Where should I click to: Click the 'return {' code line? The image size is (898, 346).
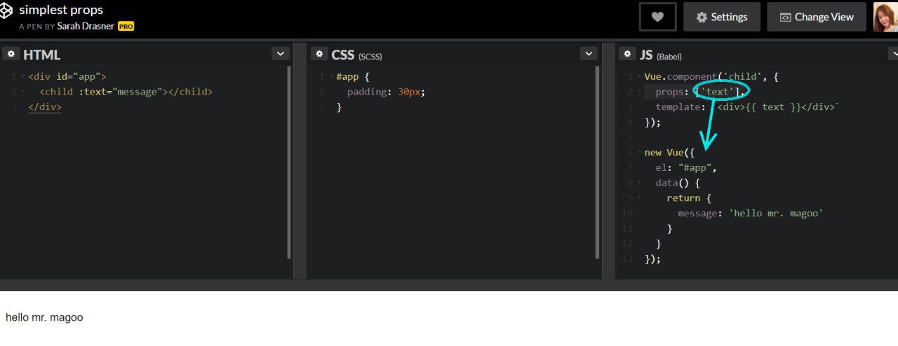(x=689, y=198)
